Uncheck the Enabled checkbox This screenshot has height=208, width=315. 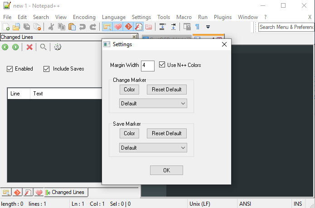coord(10,69)
